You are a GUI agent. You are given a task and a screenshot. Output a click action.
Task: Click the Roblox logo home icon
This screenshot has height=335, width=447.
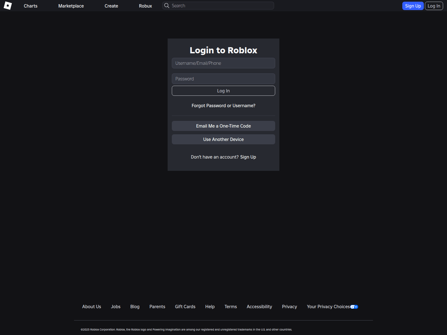8,6
